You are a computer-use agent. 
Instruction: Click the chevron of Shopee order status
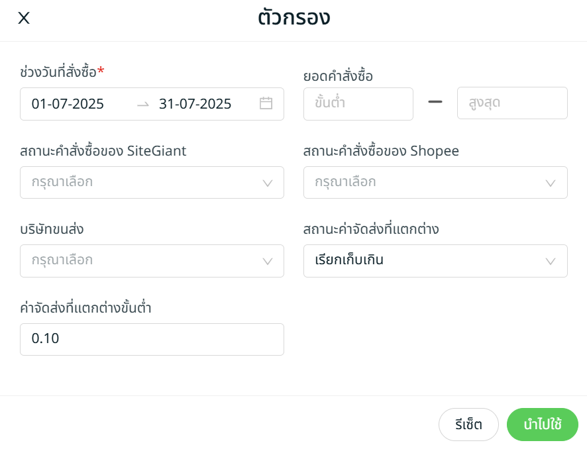coord(551,183)
